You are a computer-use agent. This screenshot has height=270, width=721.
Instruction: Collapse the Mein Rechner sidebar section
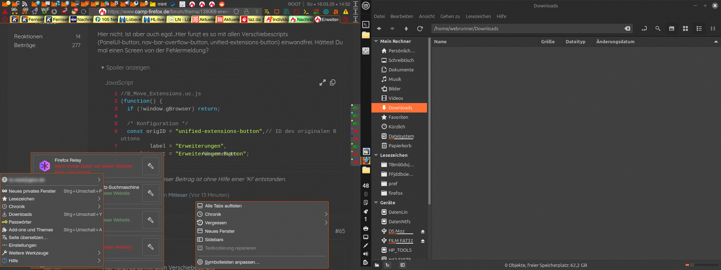point(376,41)
